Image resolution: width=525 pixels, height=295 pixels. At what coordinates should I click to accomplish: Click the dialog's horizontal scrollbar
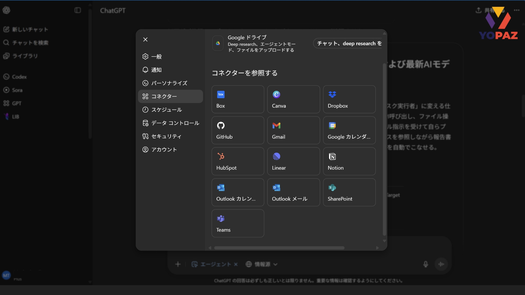(279, 248)
